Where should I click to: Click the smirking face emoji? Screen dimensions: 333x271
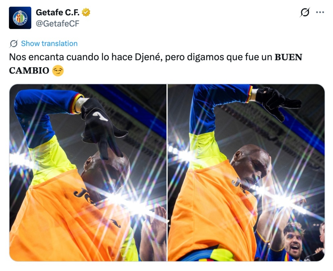tap(58, 70)
